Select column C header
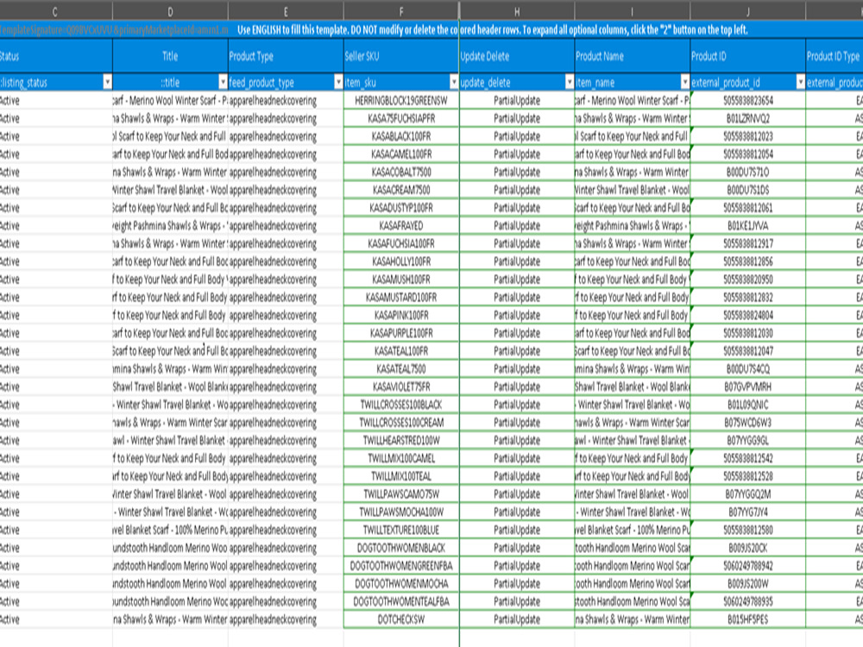The width and height of the screenshot is (863, 647). tap(55, 11)
